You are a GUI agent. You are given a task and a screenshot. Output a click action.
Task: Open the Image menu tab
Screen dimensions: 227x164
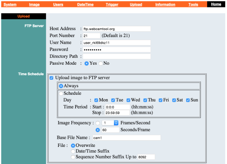coord(34,5)
